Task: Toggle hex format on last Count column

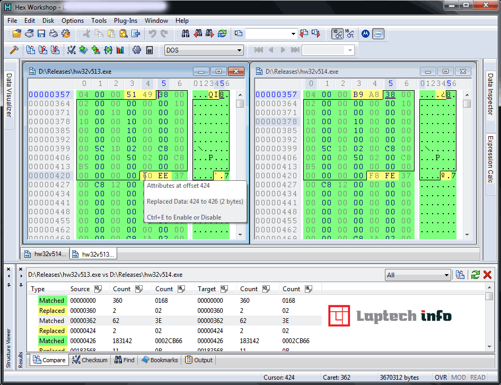Action: (x=309, y=289)
